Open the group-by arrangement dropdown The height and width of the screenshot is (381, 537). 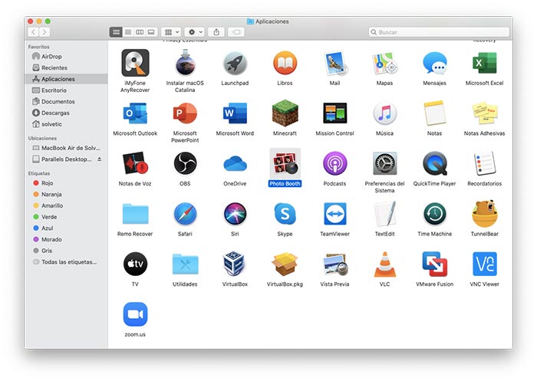point(171,32)
